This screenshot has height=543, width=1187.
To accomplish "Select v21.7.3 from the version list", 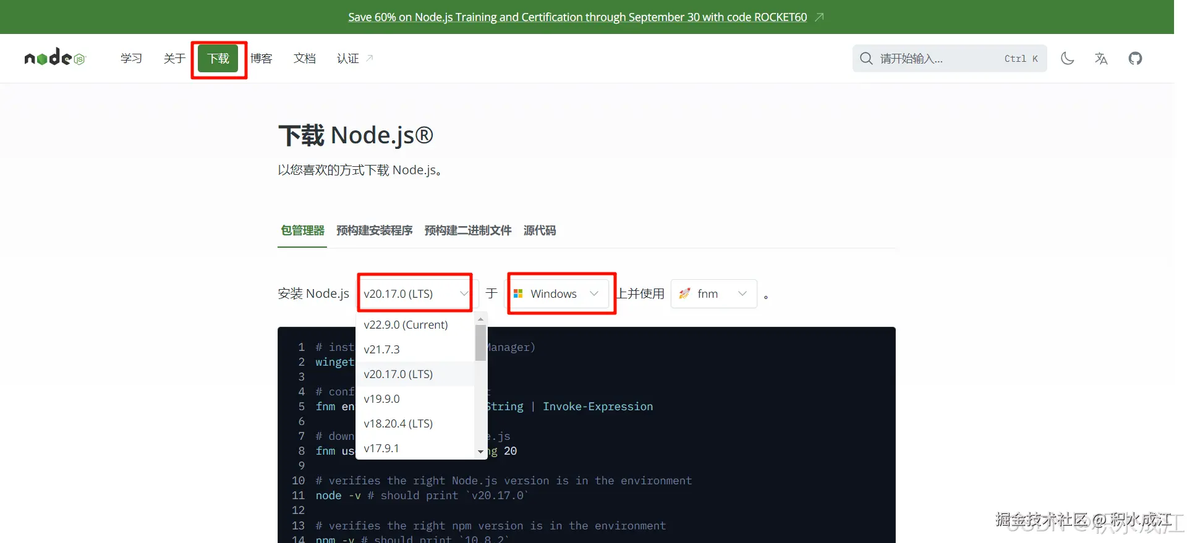I will coord(415,349).
